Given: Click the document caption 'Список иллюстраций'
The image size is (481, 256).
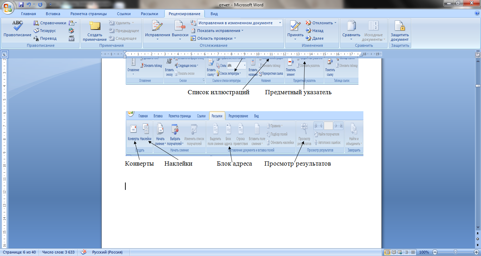Looking at the screenshot, I should (218, 92).
